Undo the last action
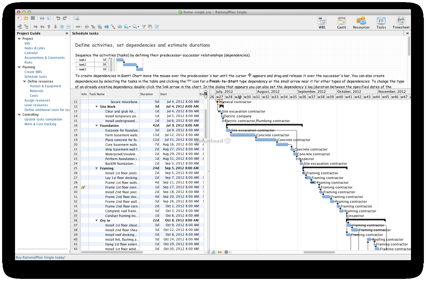Viewport: 426px width, 281px height. tap(58, 18)
